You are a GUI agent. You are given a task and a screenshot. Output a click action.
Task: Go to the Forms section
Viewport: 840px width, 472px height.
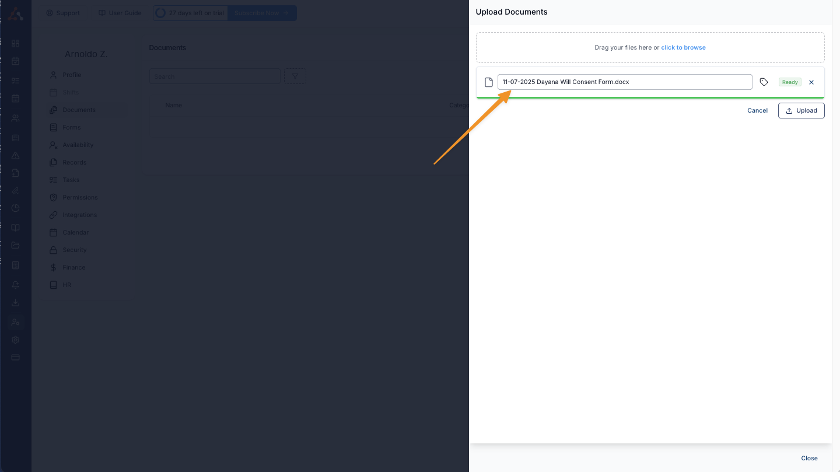(x=72, y=127)
